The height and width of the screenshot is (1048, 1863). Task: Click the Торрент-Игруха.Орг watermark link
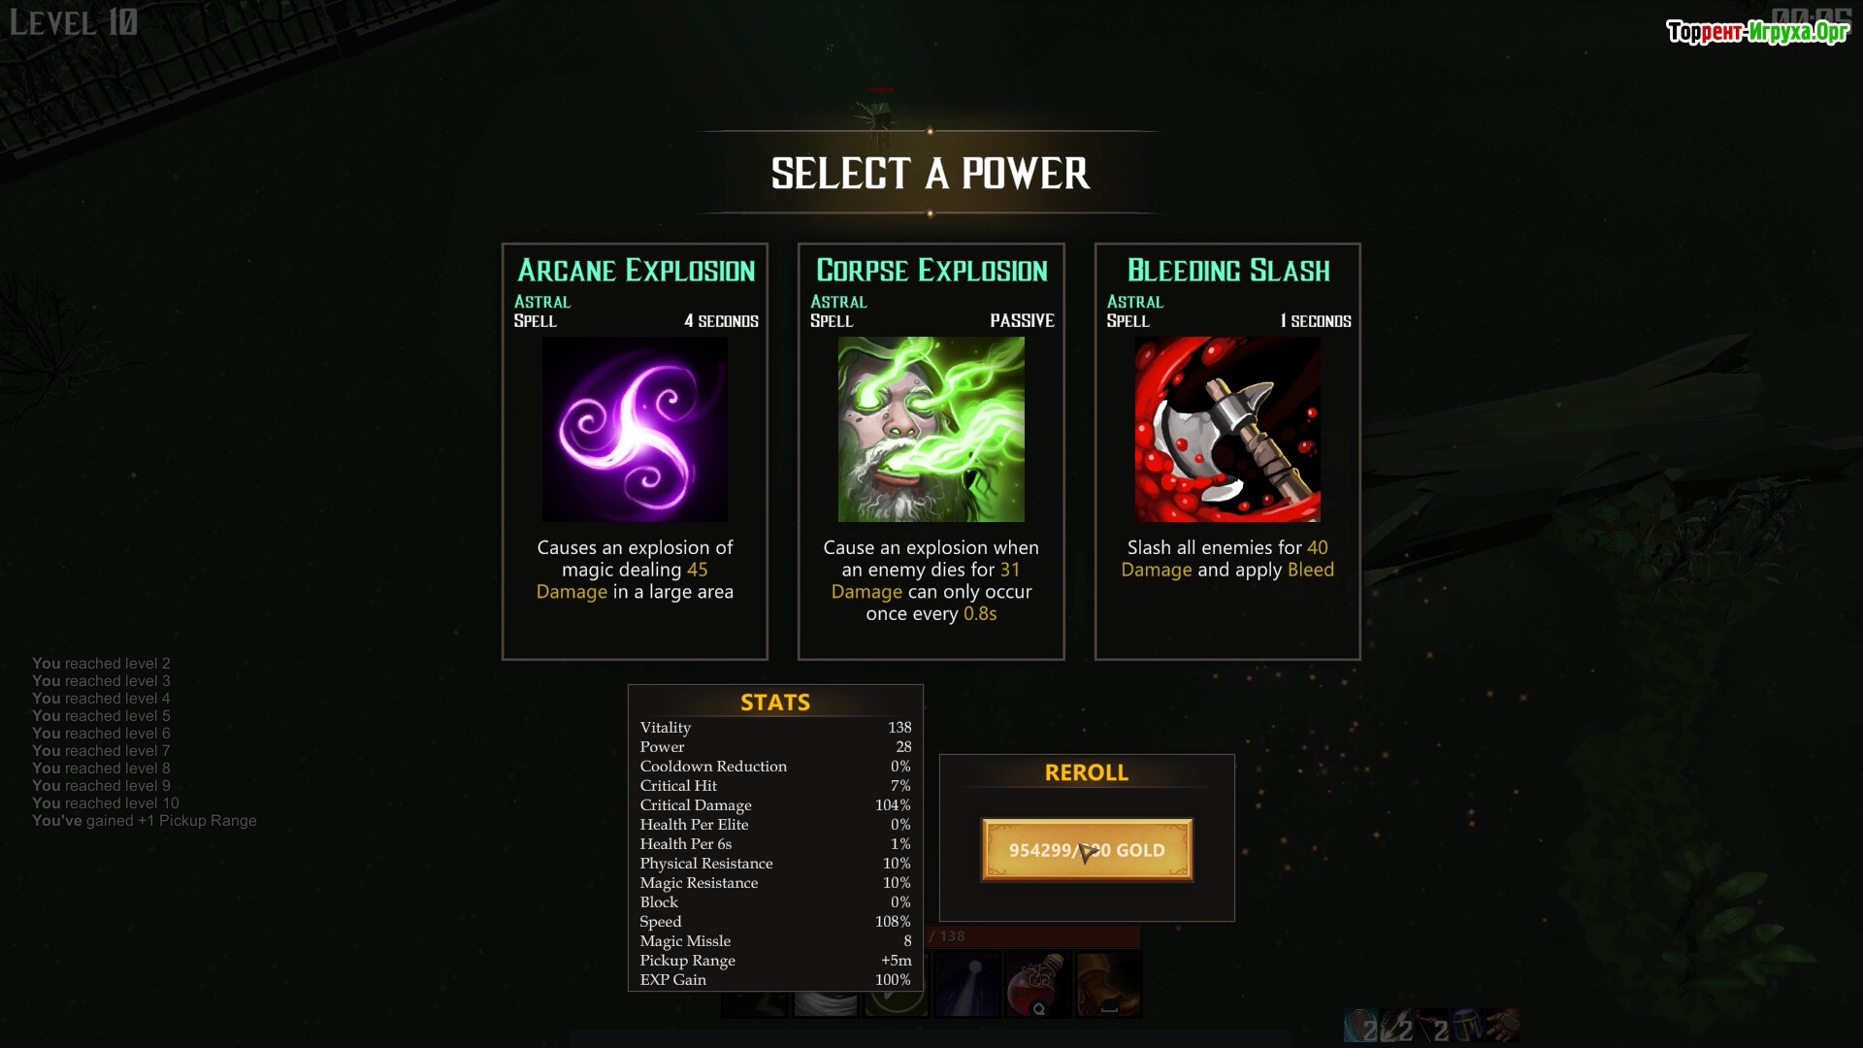[1757, 32]
